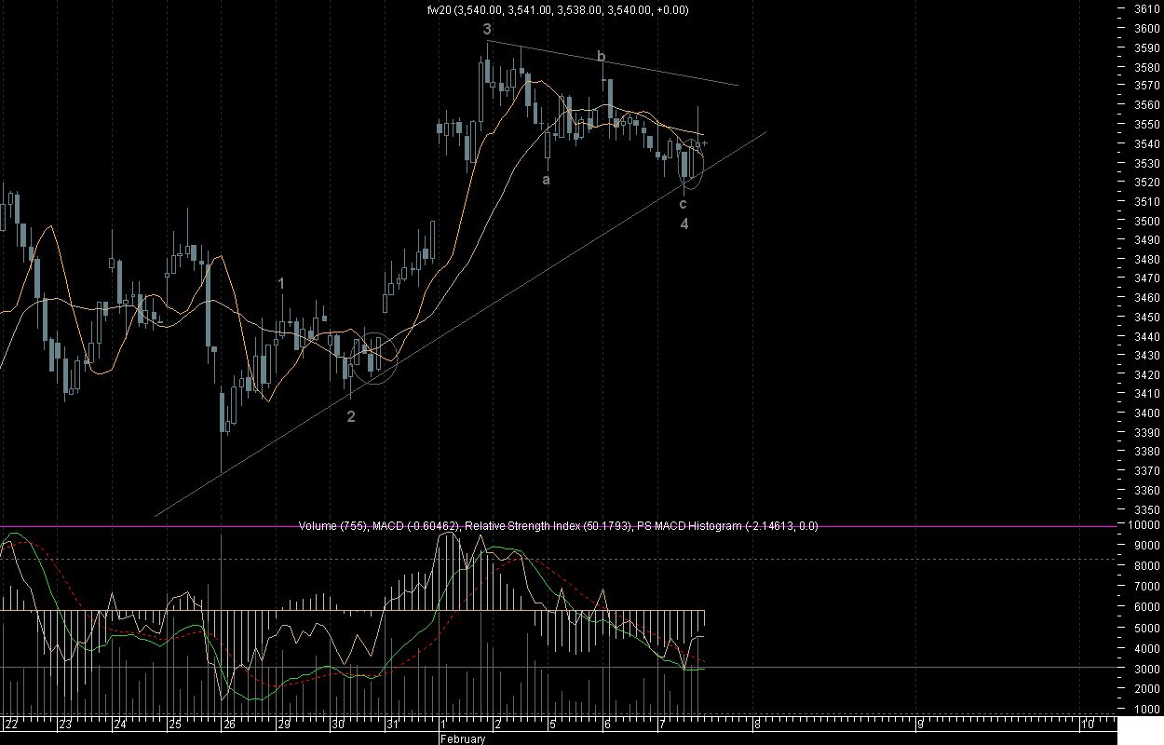Click the indicator pane title with MACD text
Viewport: 1164px width, 745px height.
(558, 526)
